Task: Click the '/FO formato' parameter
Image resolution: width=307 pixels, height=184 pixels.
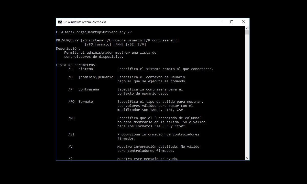Action: (x=81, y=102)
